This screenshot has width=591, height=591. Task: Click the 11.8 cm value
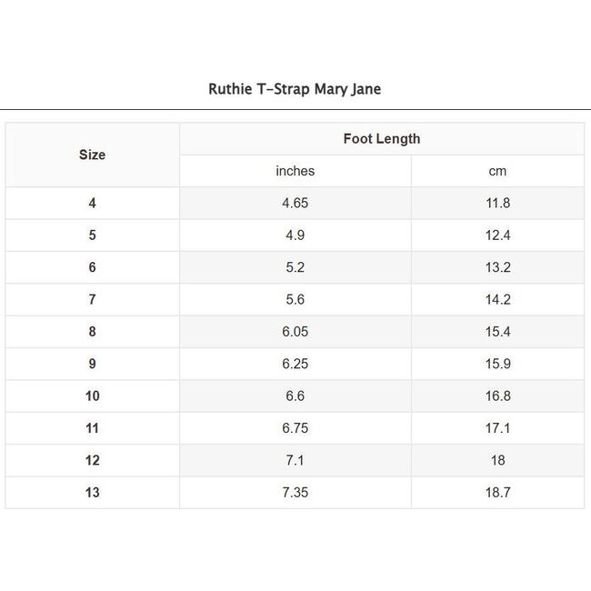click(x=497, y=203)
